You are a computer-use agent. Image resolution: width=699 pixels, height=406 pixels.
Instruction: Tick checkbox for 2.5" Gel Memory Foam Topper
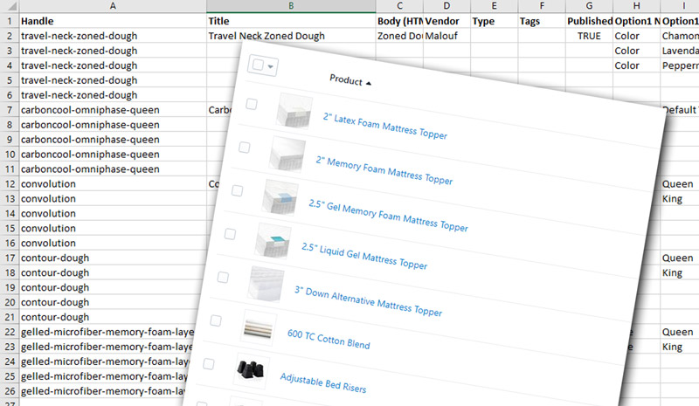[237, 190]
